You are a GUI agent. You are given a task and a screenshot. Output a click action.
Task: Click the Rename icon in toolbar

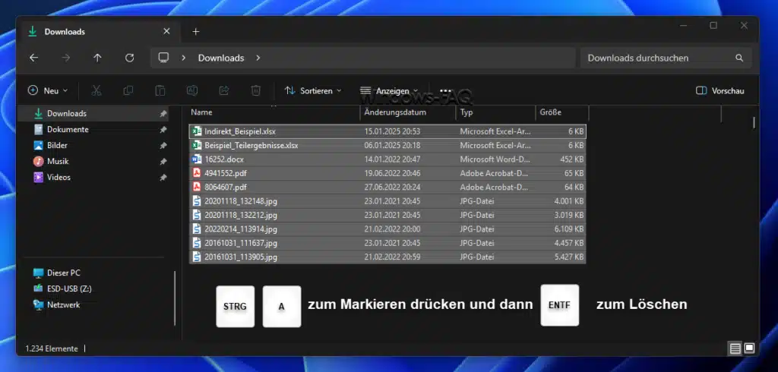click(192, 90)
